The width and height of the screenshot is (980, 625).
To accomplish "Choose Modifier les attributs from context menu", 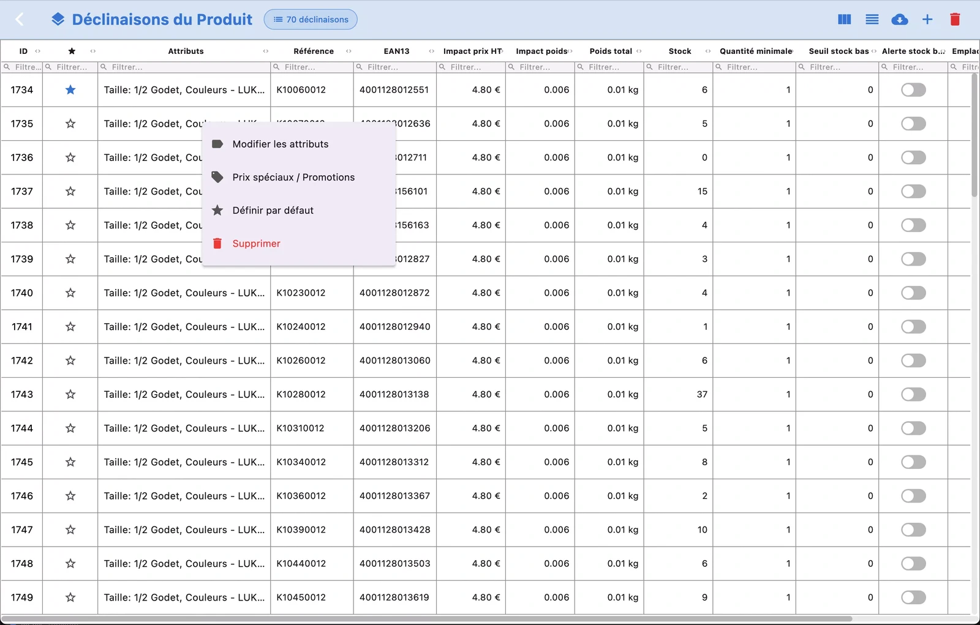I will click(281, 144).
